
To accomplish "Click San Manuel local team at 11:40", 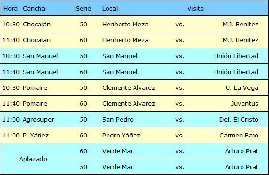I will [120, 72].
